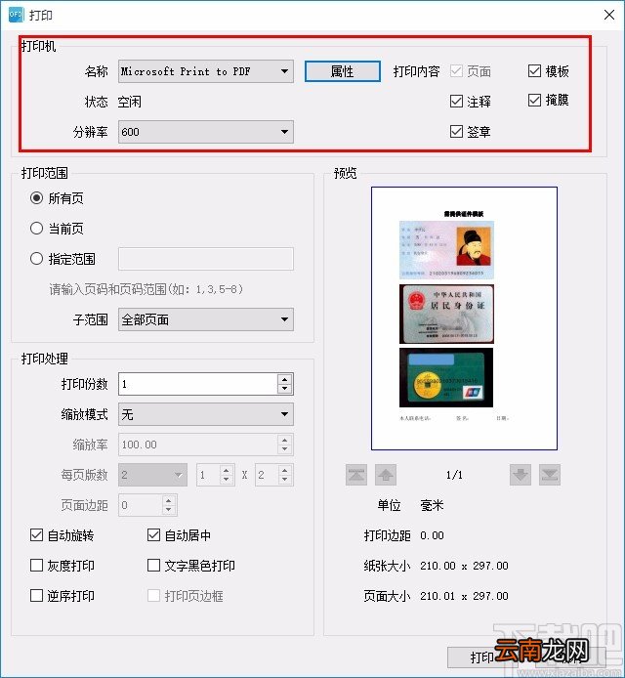Open 每页版数 dropdown
The image size is (625, 678).
point(152,475)
